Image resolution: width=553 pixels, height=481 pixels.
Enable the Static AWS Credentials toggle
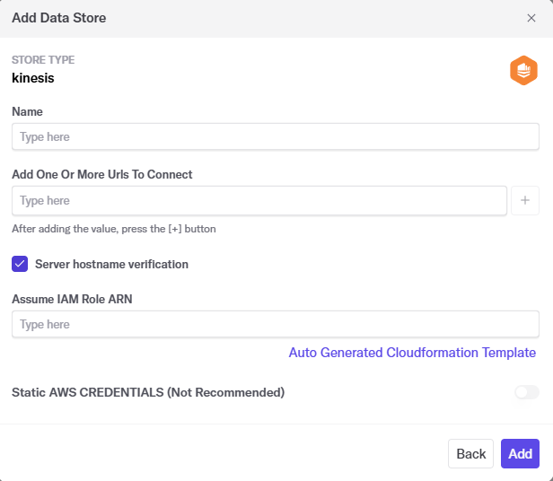tap(526, 392)
